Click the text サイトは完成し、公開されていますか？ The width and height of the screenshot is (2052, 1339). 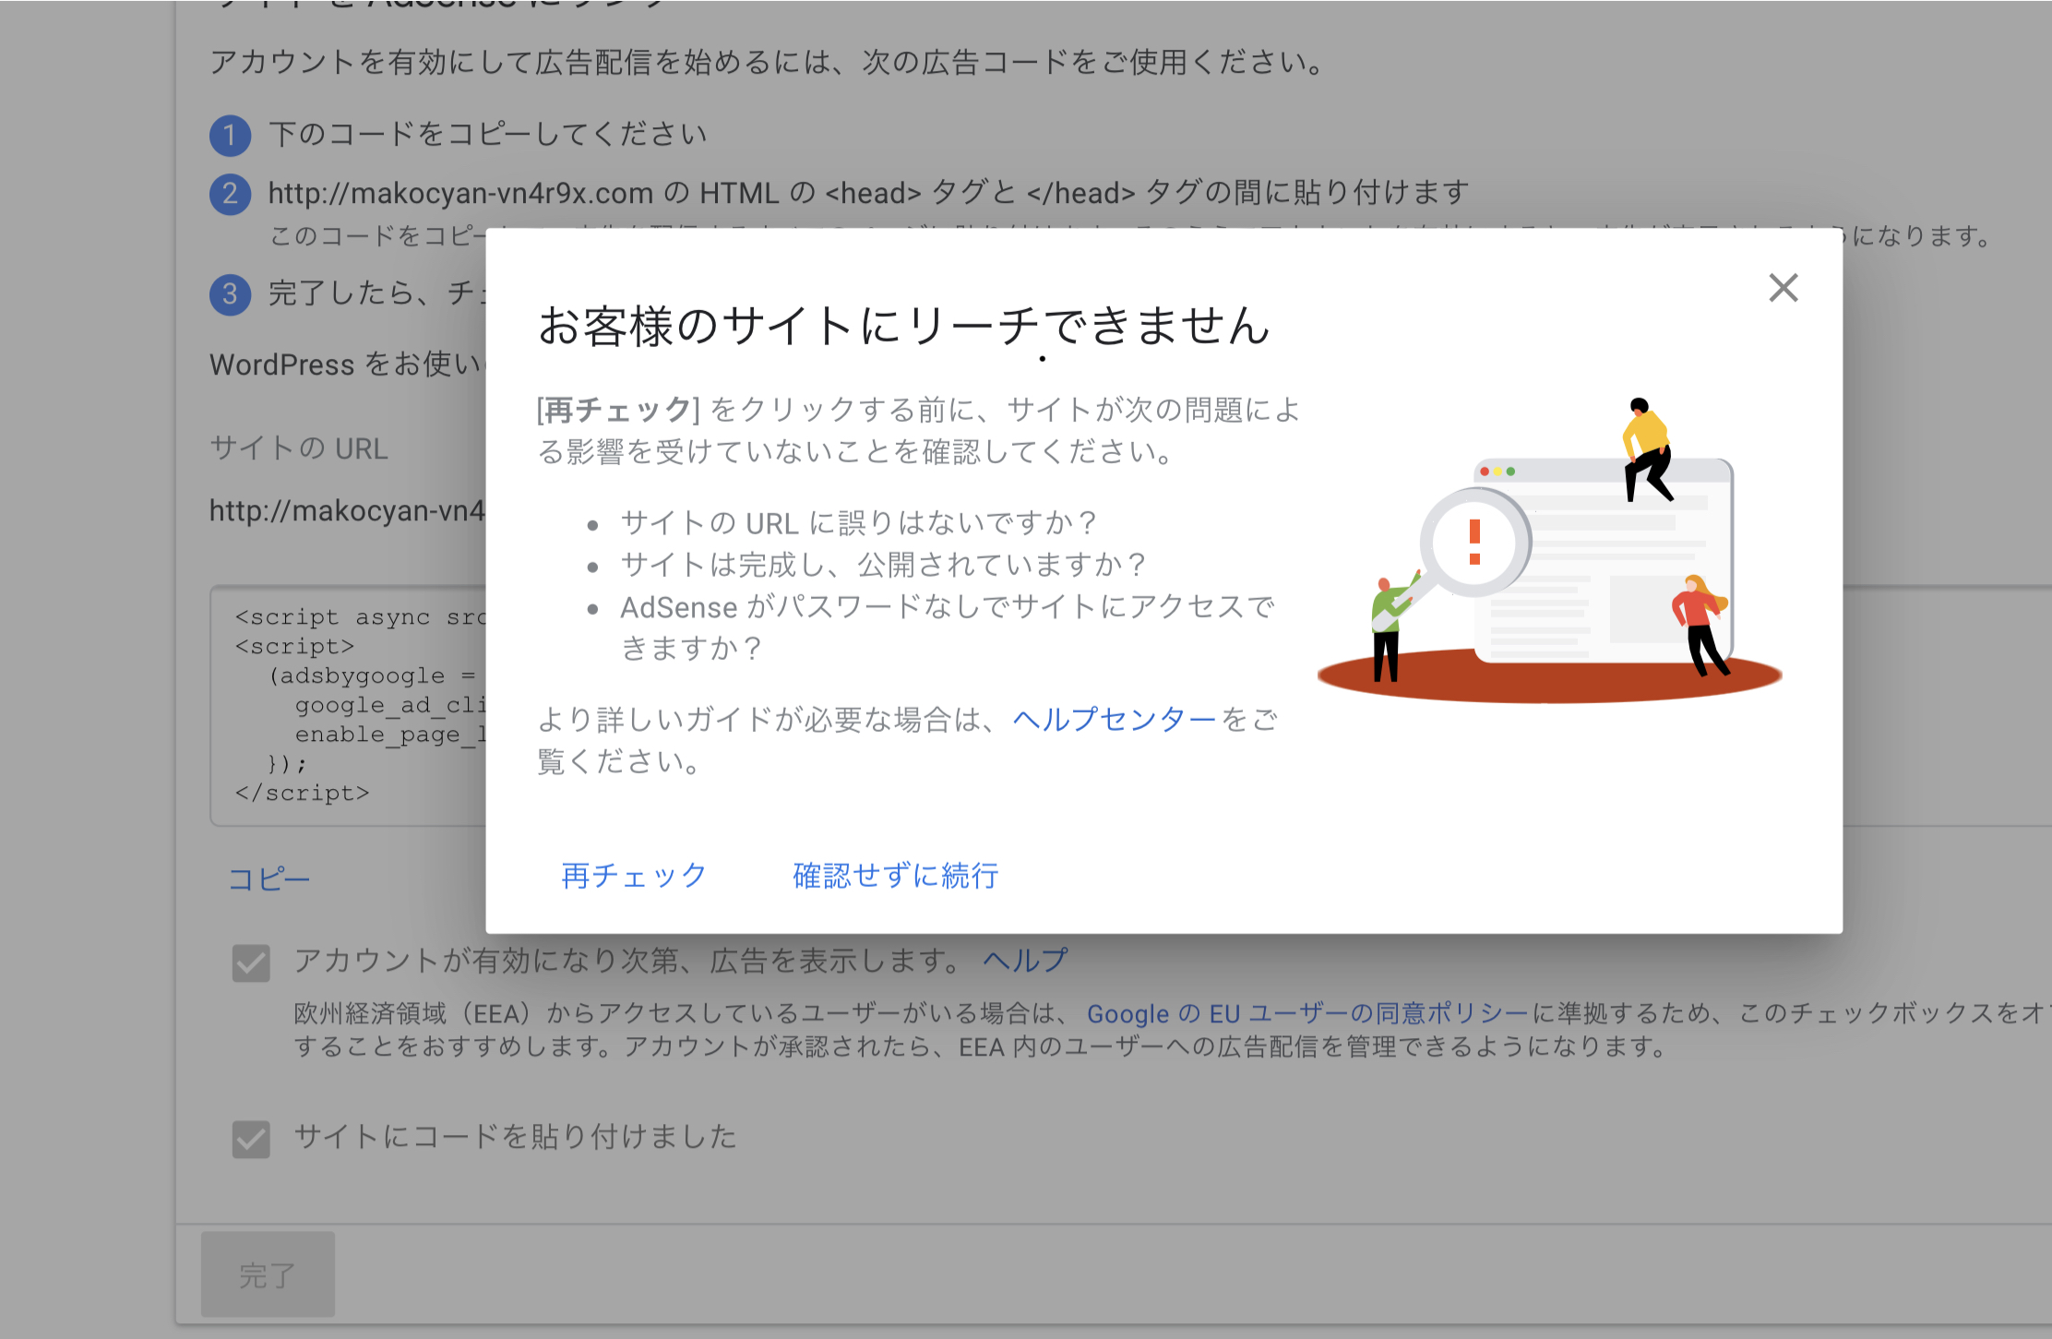click(885, 565)
